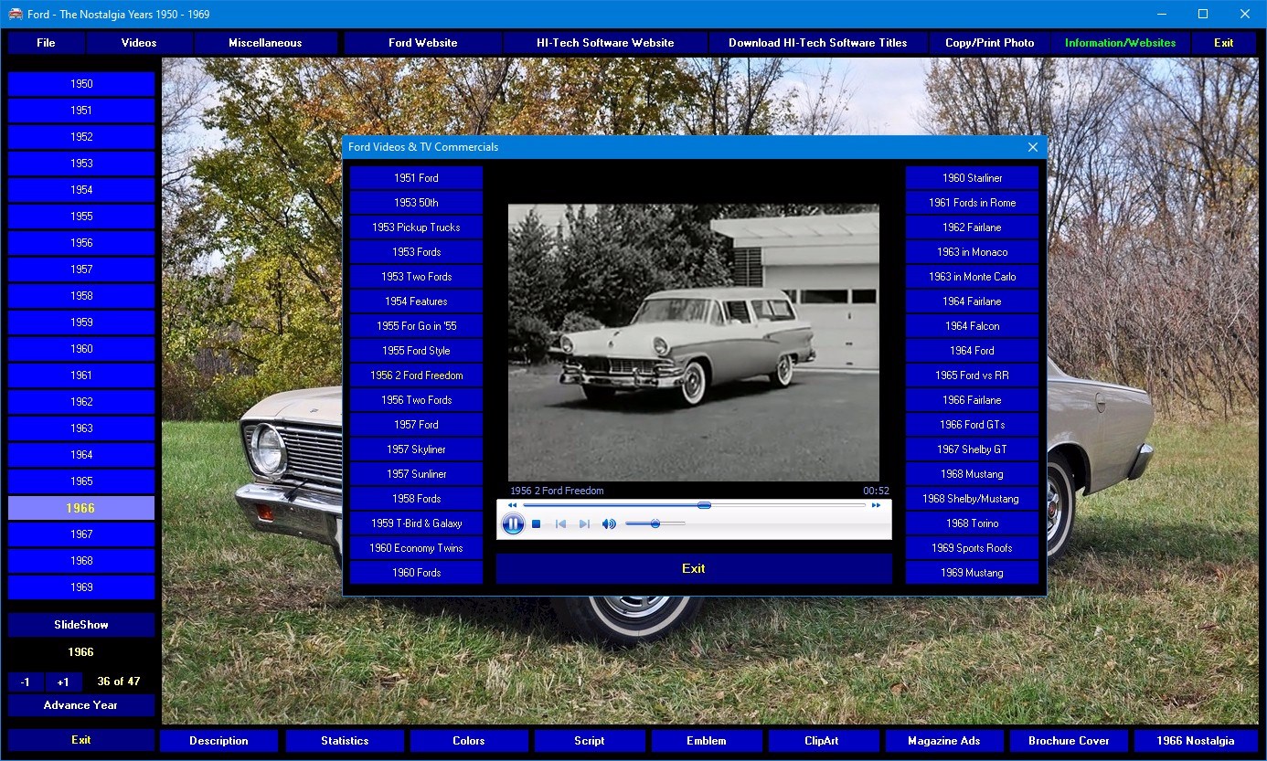Play the 1964 Falcon video

pos(972,326)
